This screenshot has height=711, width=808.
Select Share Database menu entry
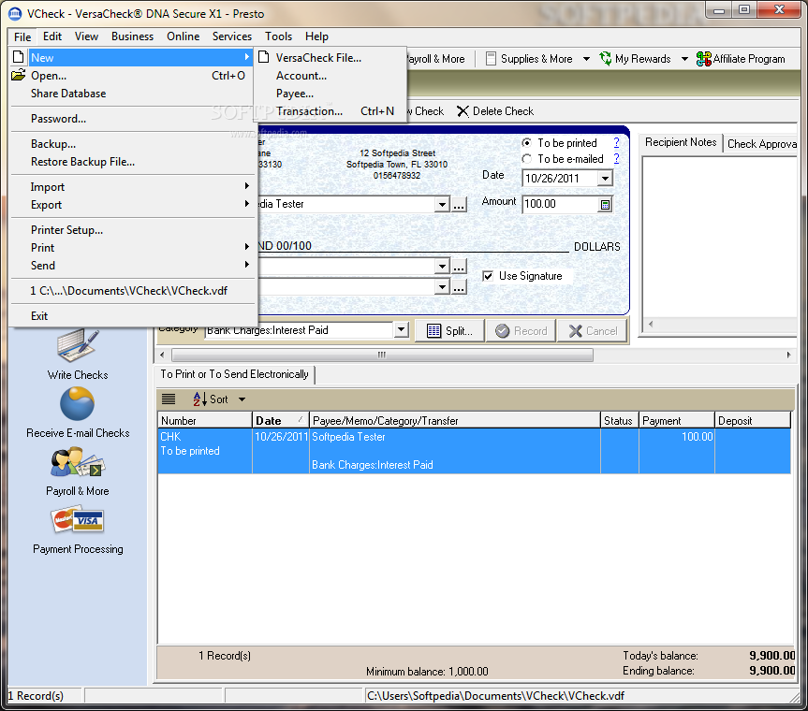134,94
